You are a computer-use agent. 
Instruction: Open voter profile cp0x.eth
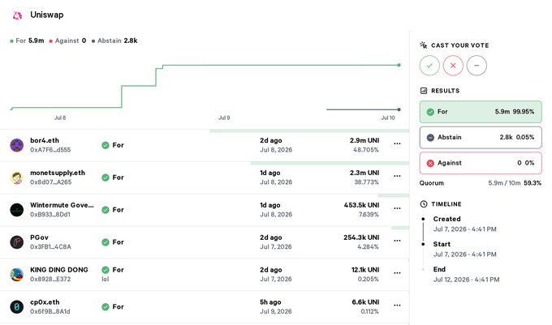pos(45,301)
